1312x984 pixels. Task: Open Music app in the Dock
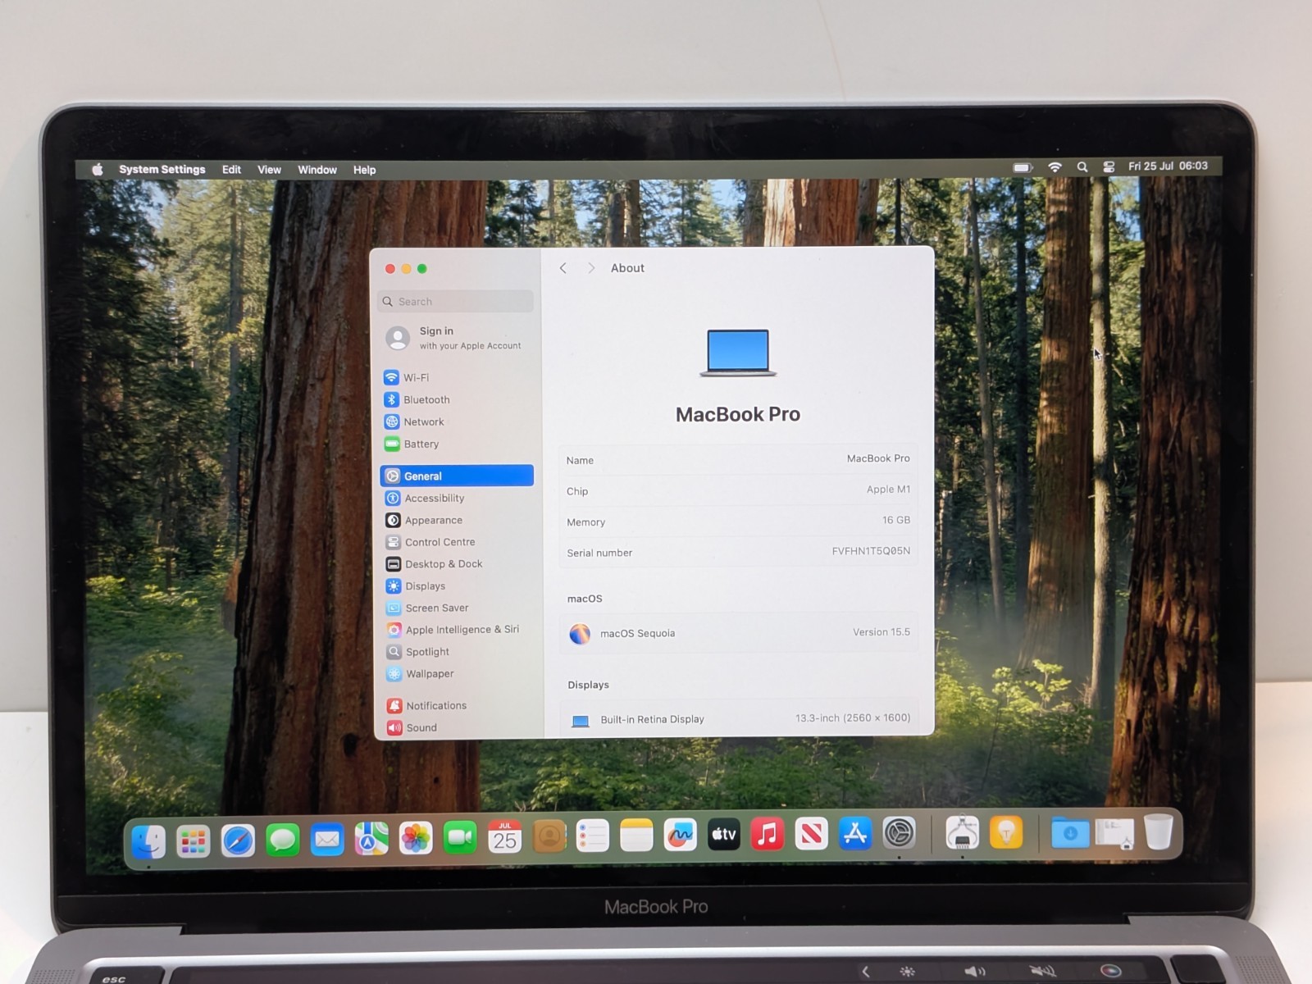coord(768,835)
